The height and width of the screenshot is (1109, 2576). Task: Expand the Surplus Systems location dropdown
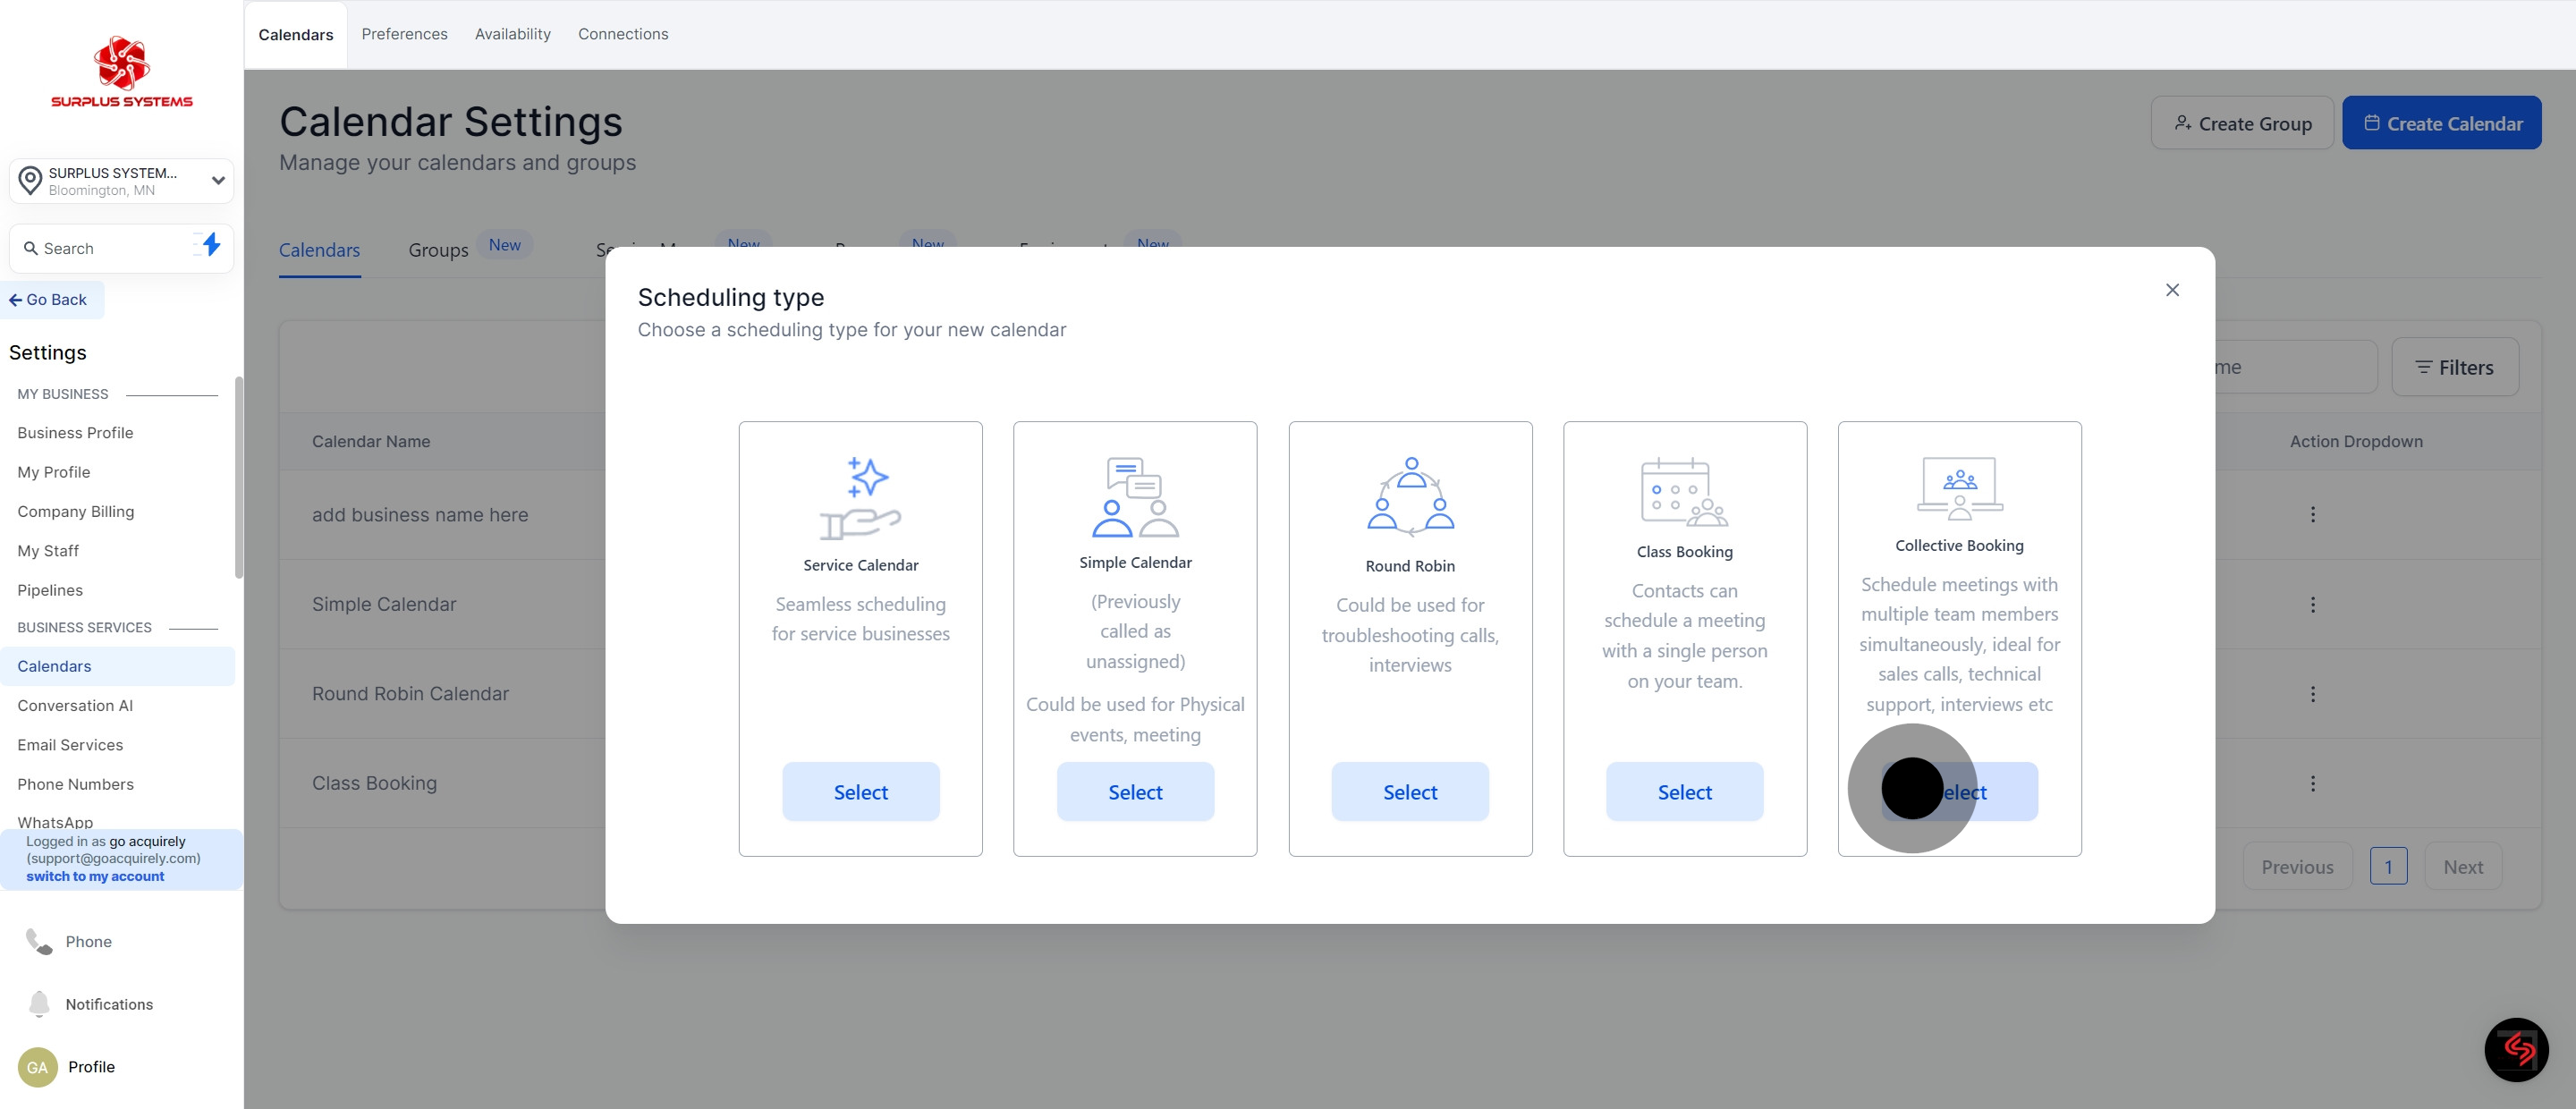coord(217,181)
